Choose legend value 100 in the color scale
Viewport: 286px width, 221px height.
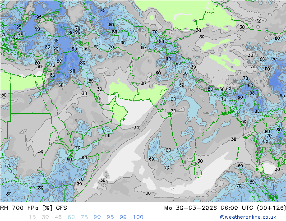pos(138,217)
